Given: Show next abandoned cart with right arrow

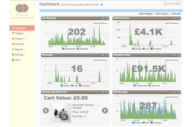Looking at the screenshot, I should (105, 111).
